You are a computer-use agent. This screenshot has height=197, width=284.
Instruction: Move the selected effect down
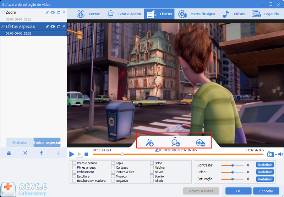(58, 153)
